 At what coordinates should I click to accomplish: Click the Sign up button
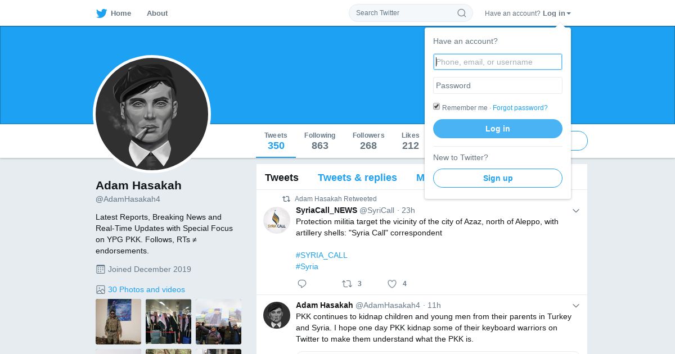497,178
